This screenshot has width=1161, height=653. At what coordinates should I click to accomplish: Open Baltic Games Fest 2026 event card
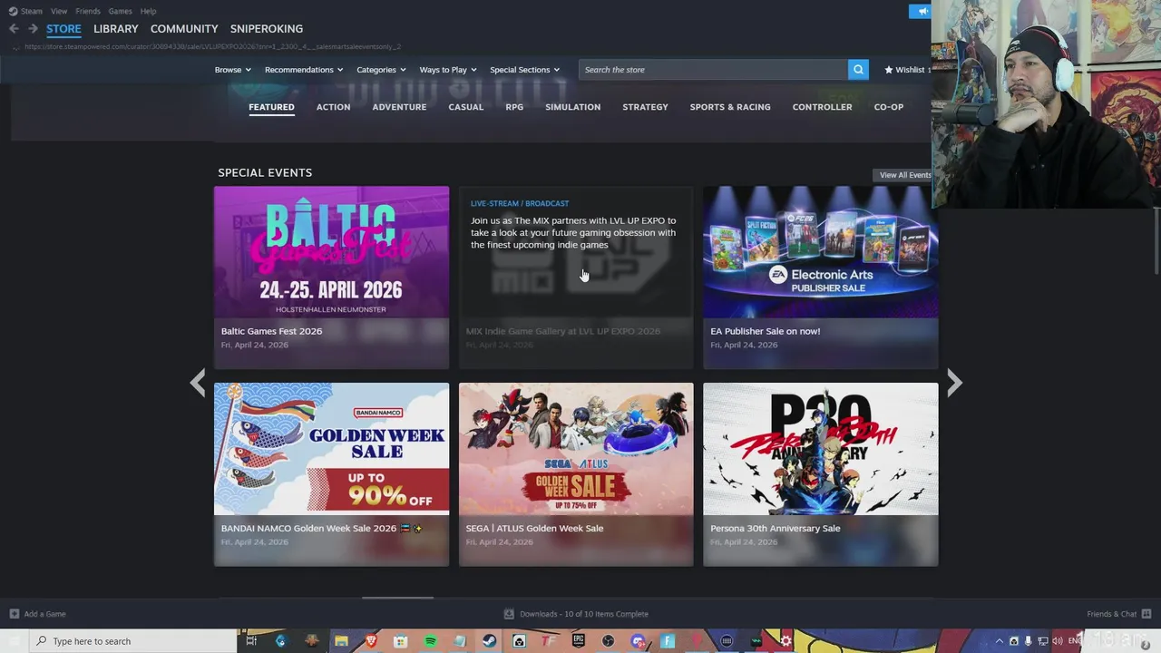click(x=331, y=278)
